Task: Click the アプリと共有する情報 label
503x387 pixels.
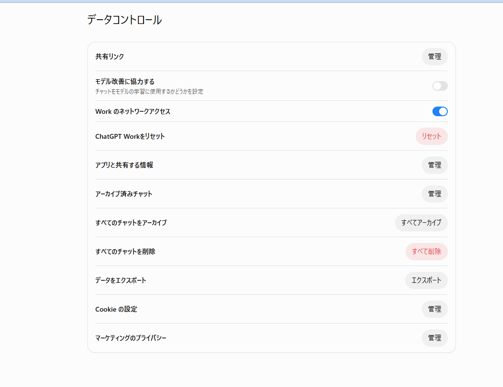Action: click(124, 165)
